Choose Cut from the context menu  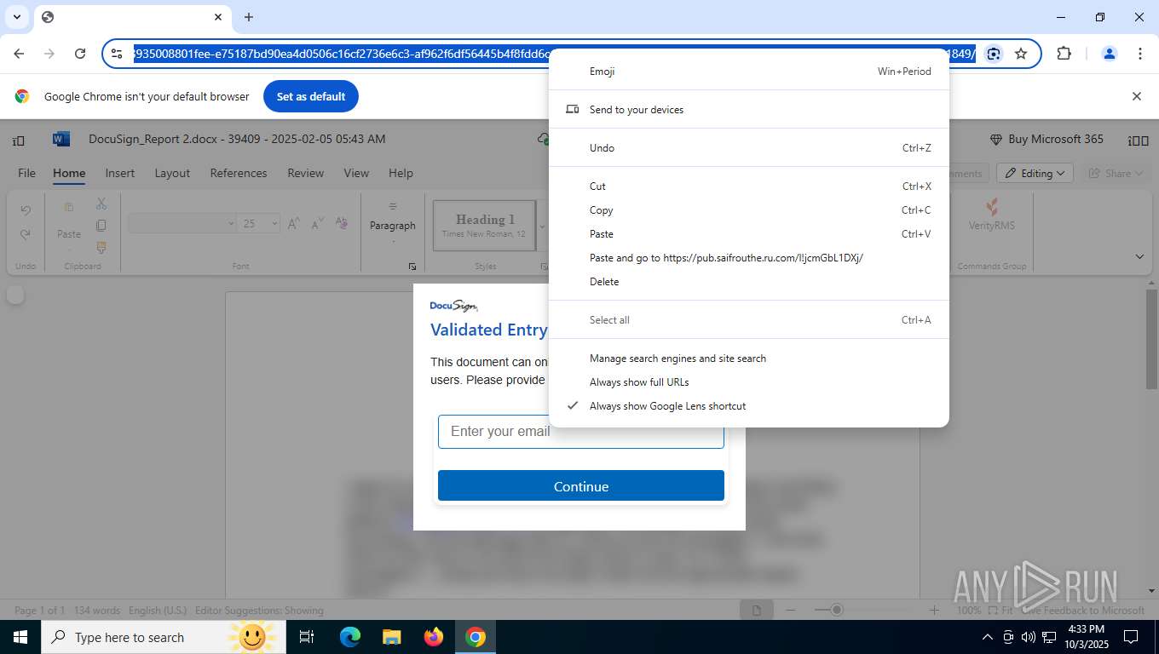coord(749,186)
